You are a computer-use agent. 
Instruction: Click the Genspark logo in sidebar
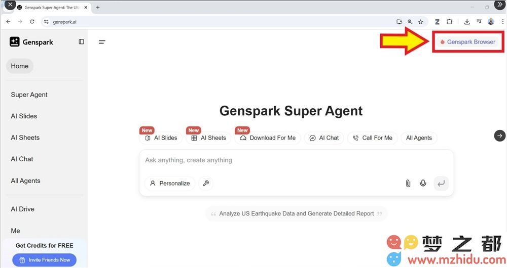coord(31,42)
